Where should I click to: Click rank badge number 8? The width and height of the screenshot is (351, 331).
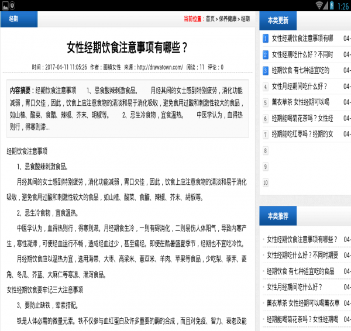[x=265, y=151]
